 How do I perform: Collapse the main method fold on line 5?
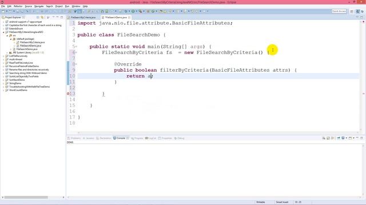coord(76,47)
